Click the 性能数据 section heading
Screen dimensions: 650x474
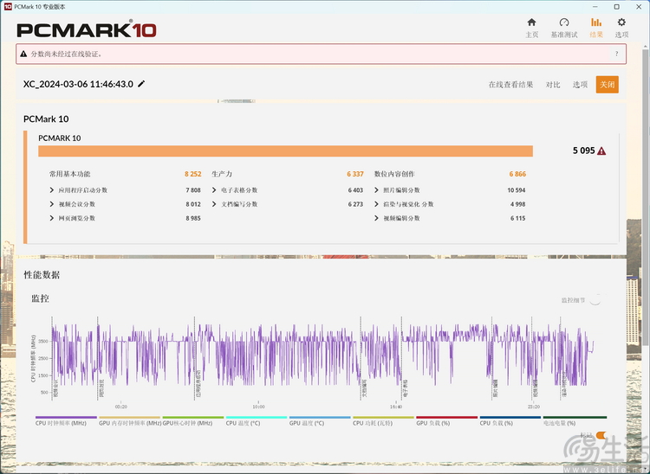tap(42, 275)
